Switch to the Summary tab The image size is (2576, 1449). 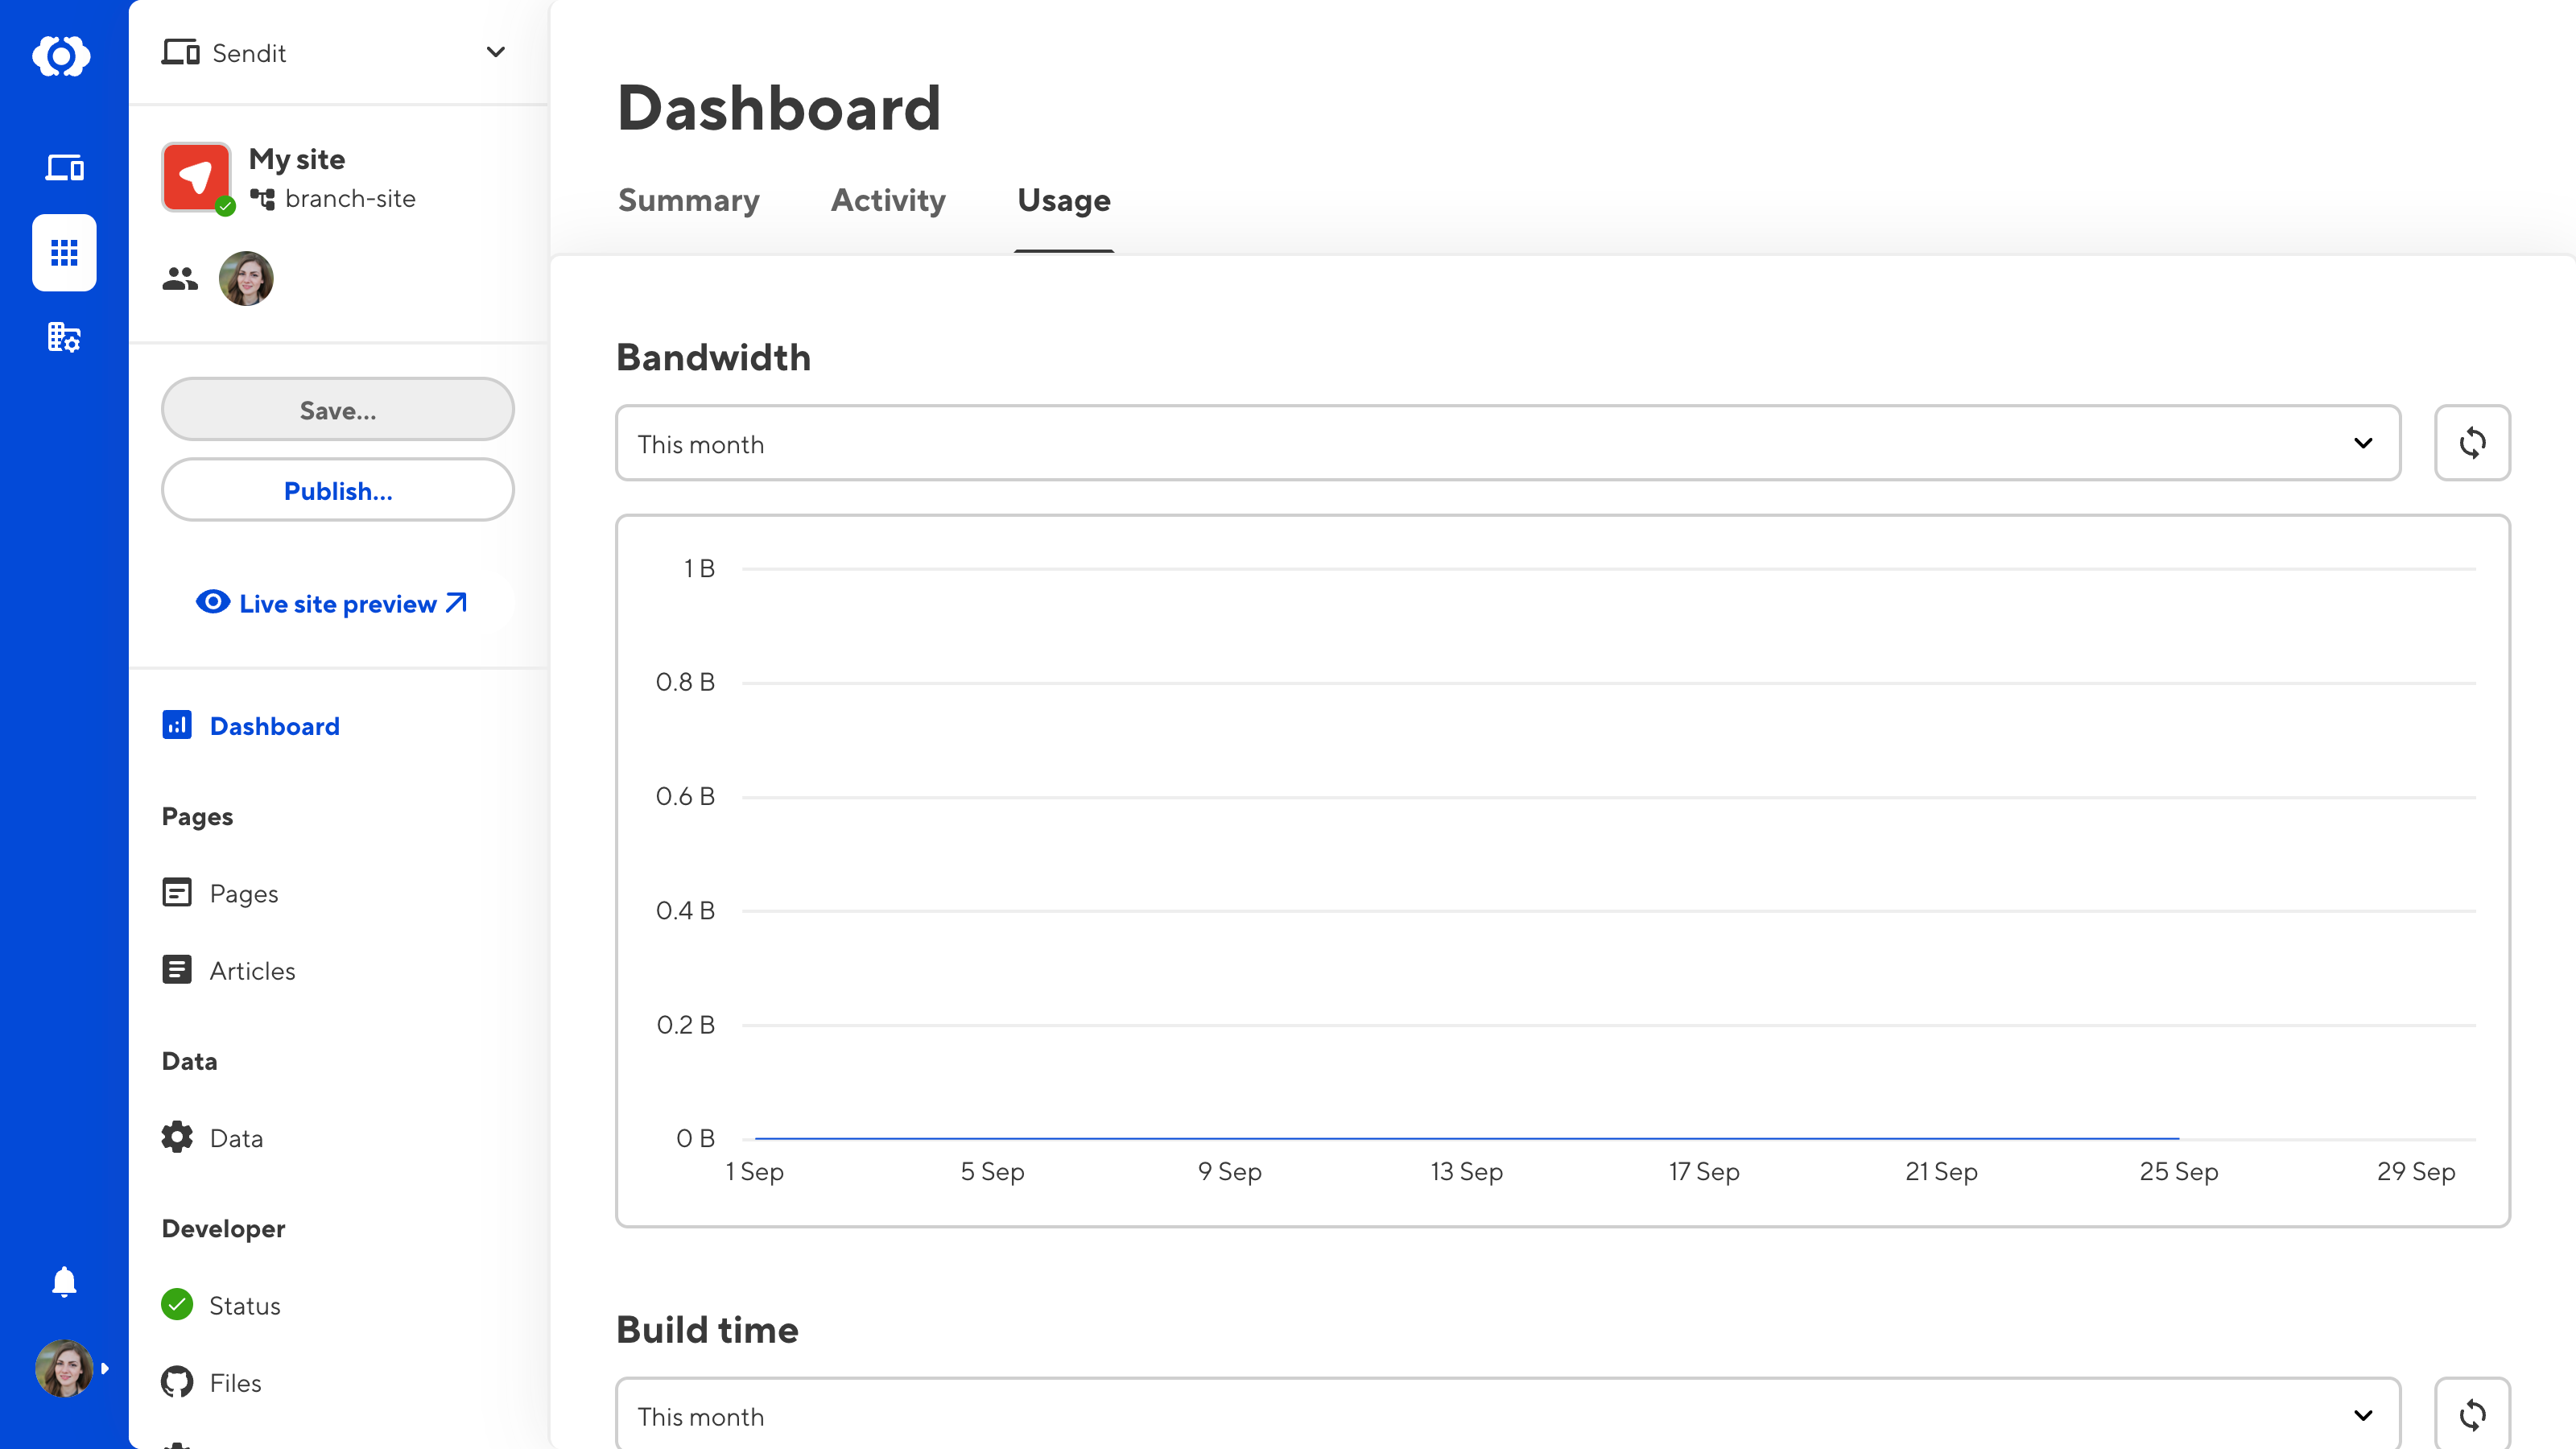coord(688,200)
